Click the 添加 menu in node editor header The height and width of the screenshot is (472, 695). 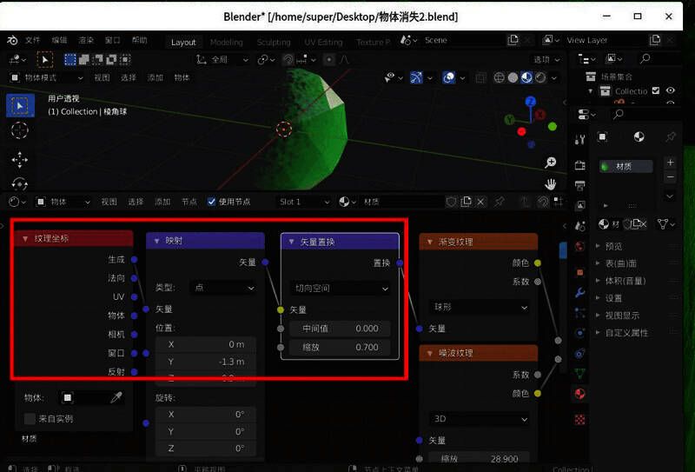tap(162, 202)
